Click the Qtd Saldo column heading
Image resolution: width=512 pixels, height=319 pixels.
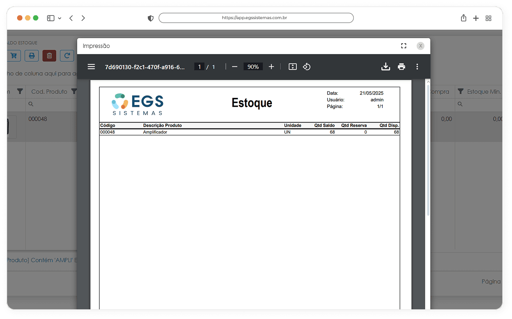[x=324, y=125]
